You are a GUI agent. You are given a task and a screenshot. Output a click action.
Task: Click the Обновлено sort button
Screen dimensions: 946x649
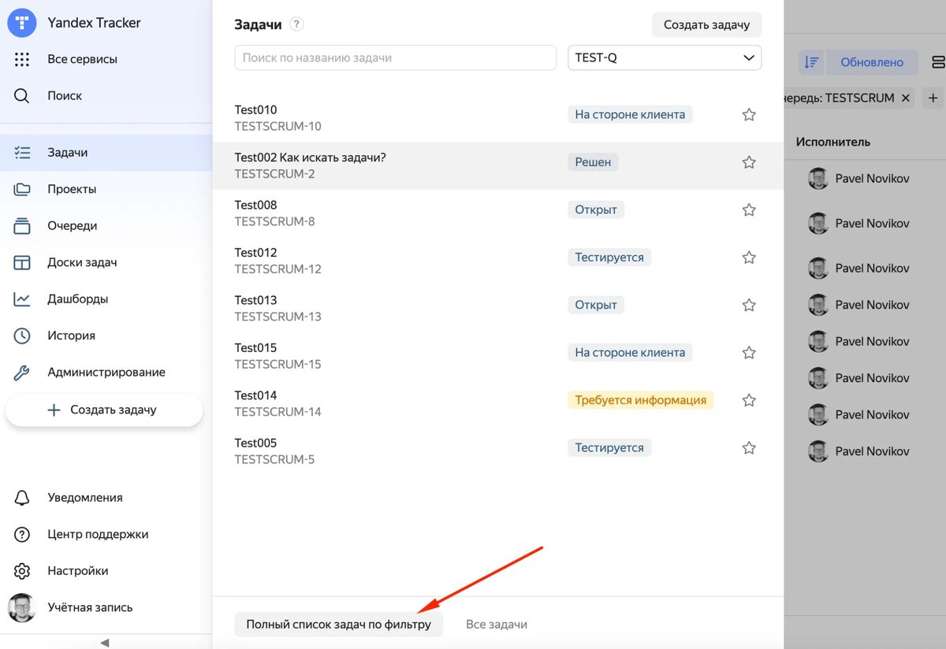871,62
